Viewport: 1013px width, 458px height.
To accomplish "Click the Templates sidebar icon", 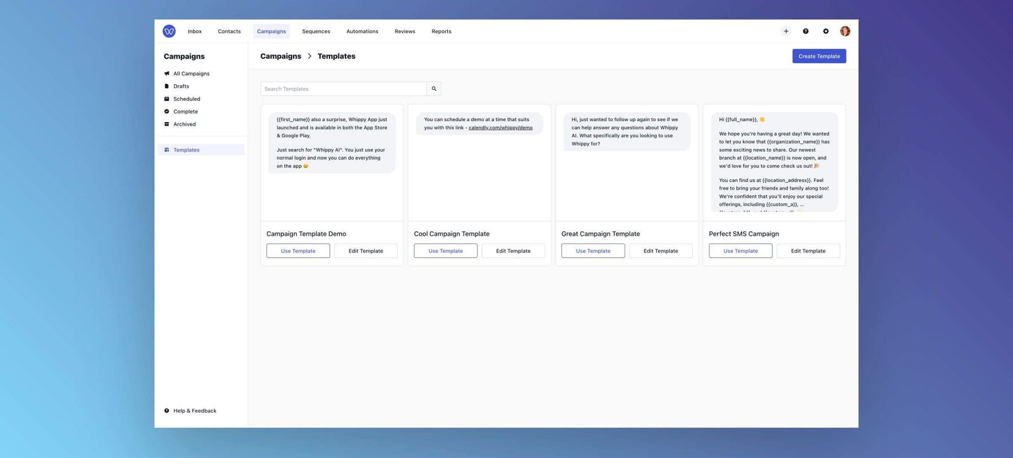I will [x=167, y=150].
